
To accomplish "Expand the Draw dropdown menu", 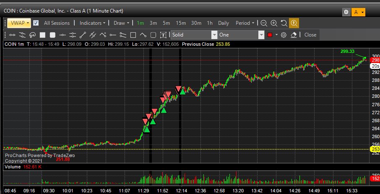I will click(121, 23).
